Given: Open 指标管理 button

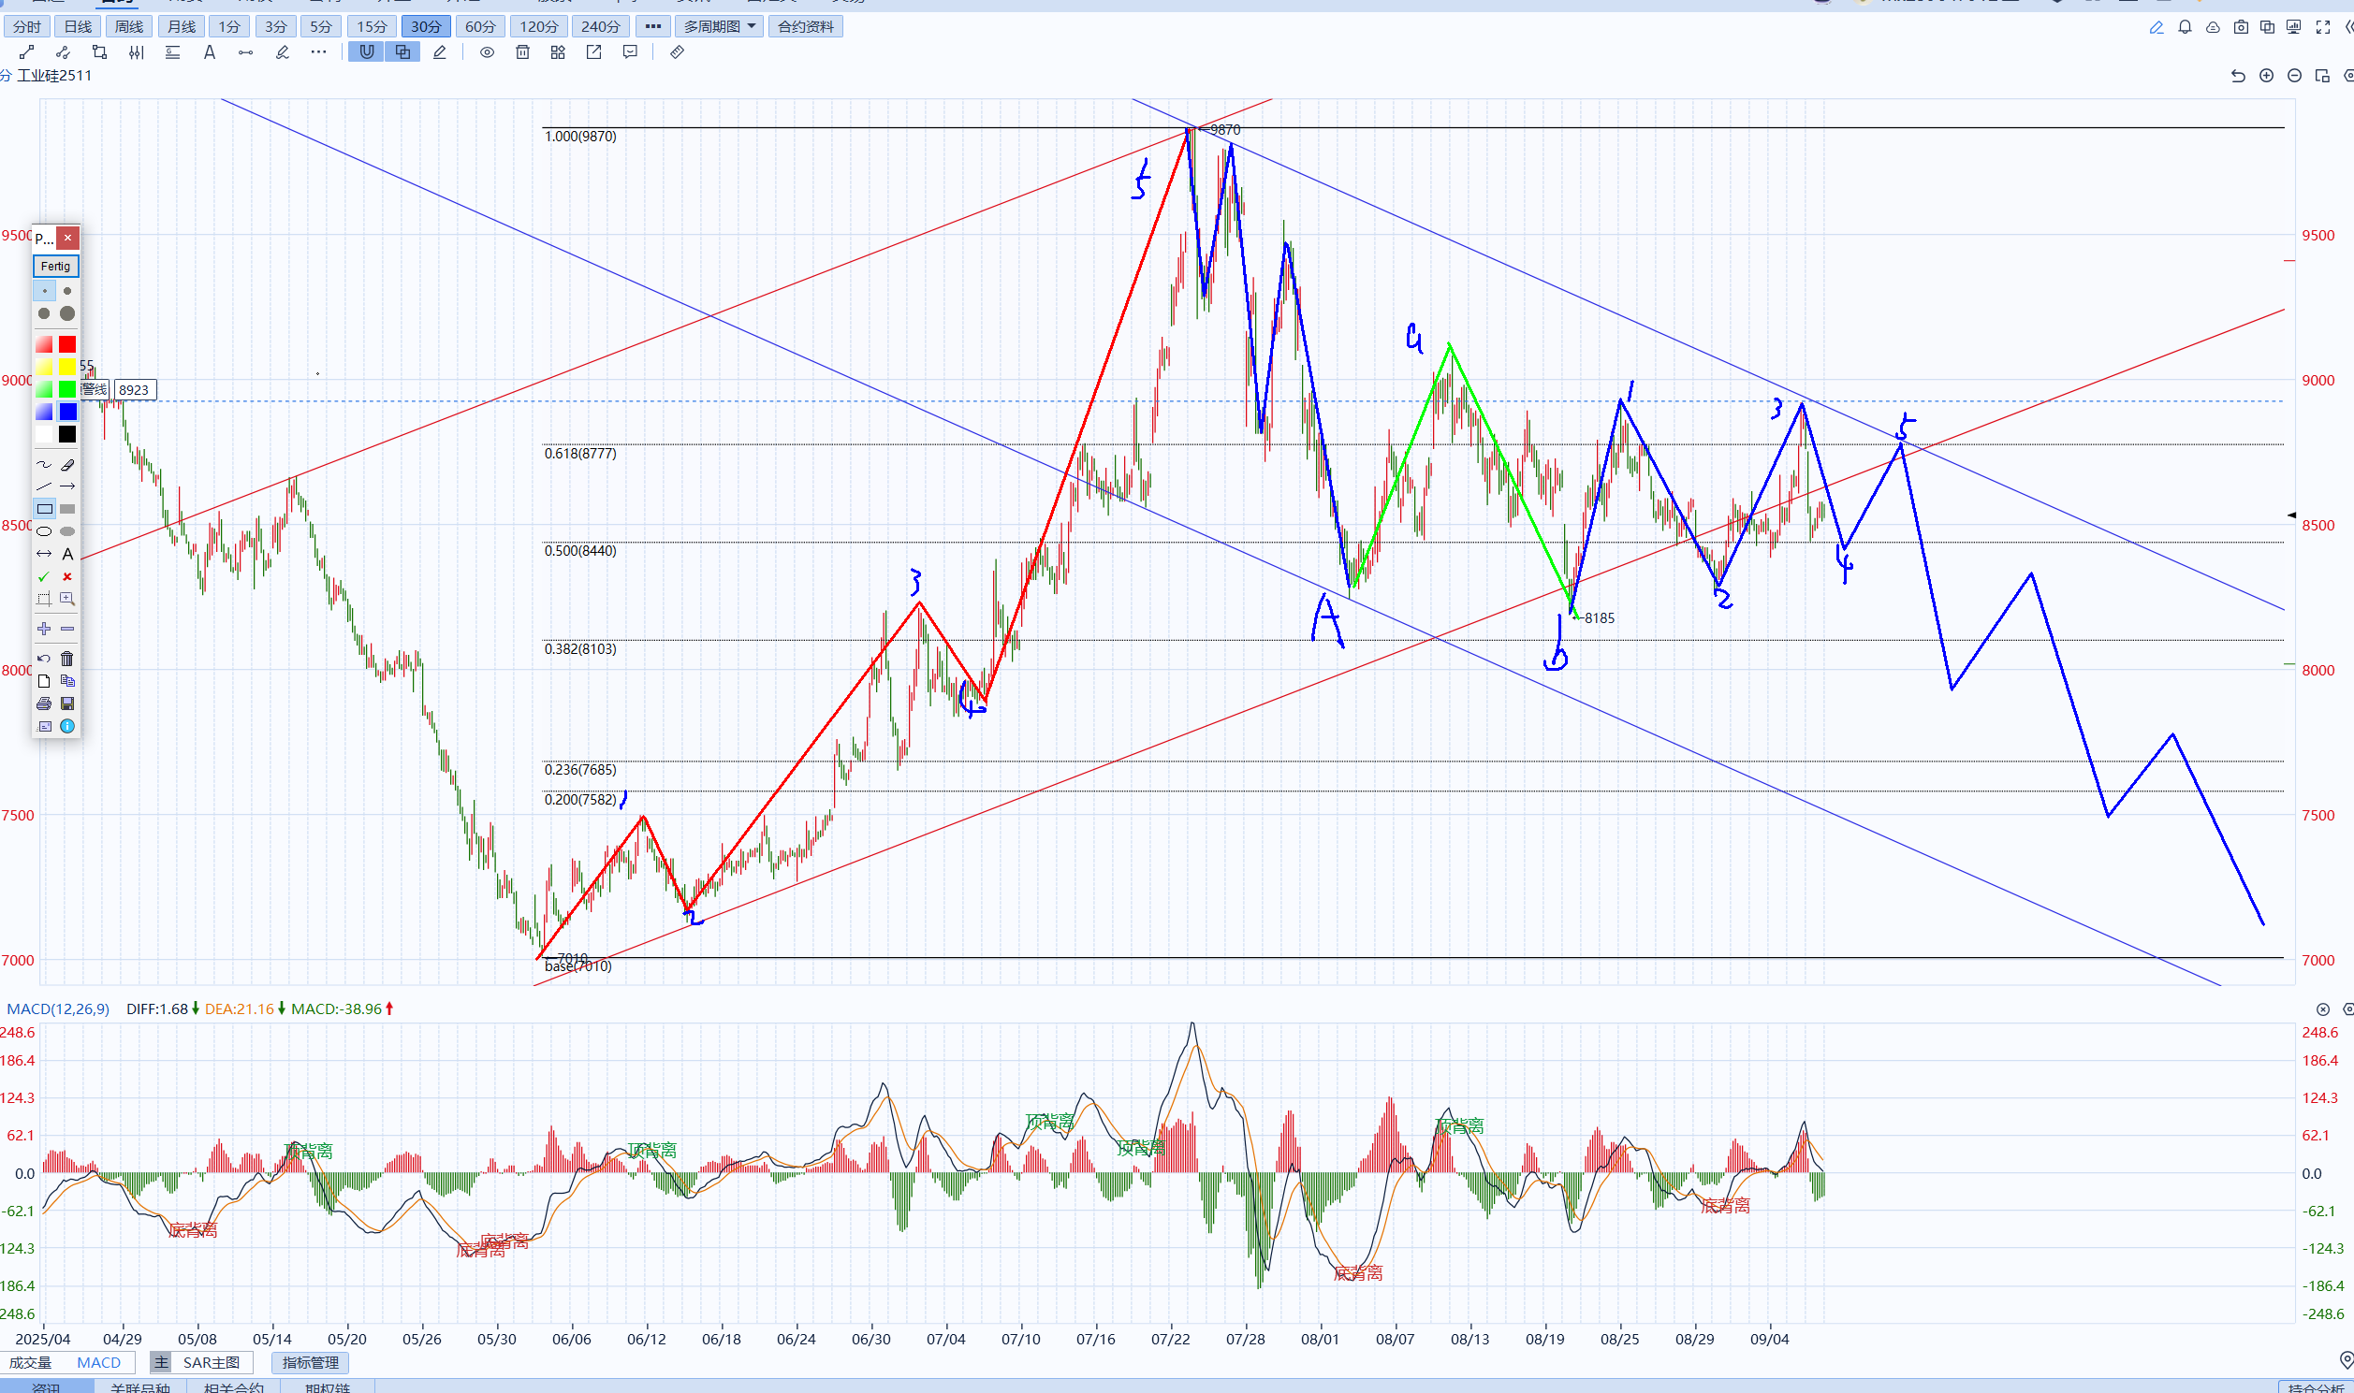Looking at the screenshot, I should [x=311, y=1362].
